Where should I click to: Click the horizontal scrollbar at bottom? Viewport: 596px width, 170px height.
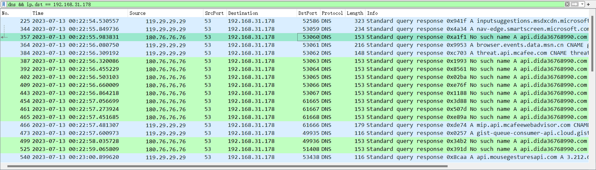(225, 166)
